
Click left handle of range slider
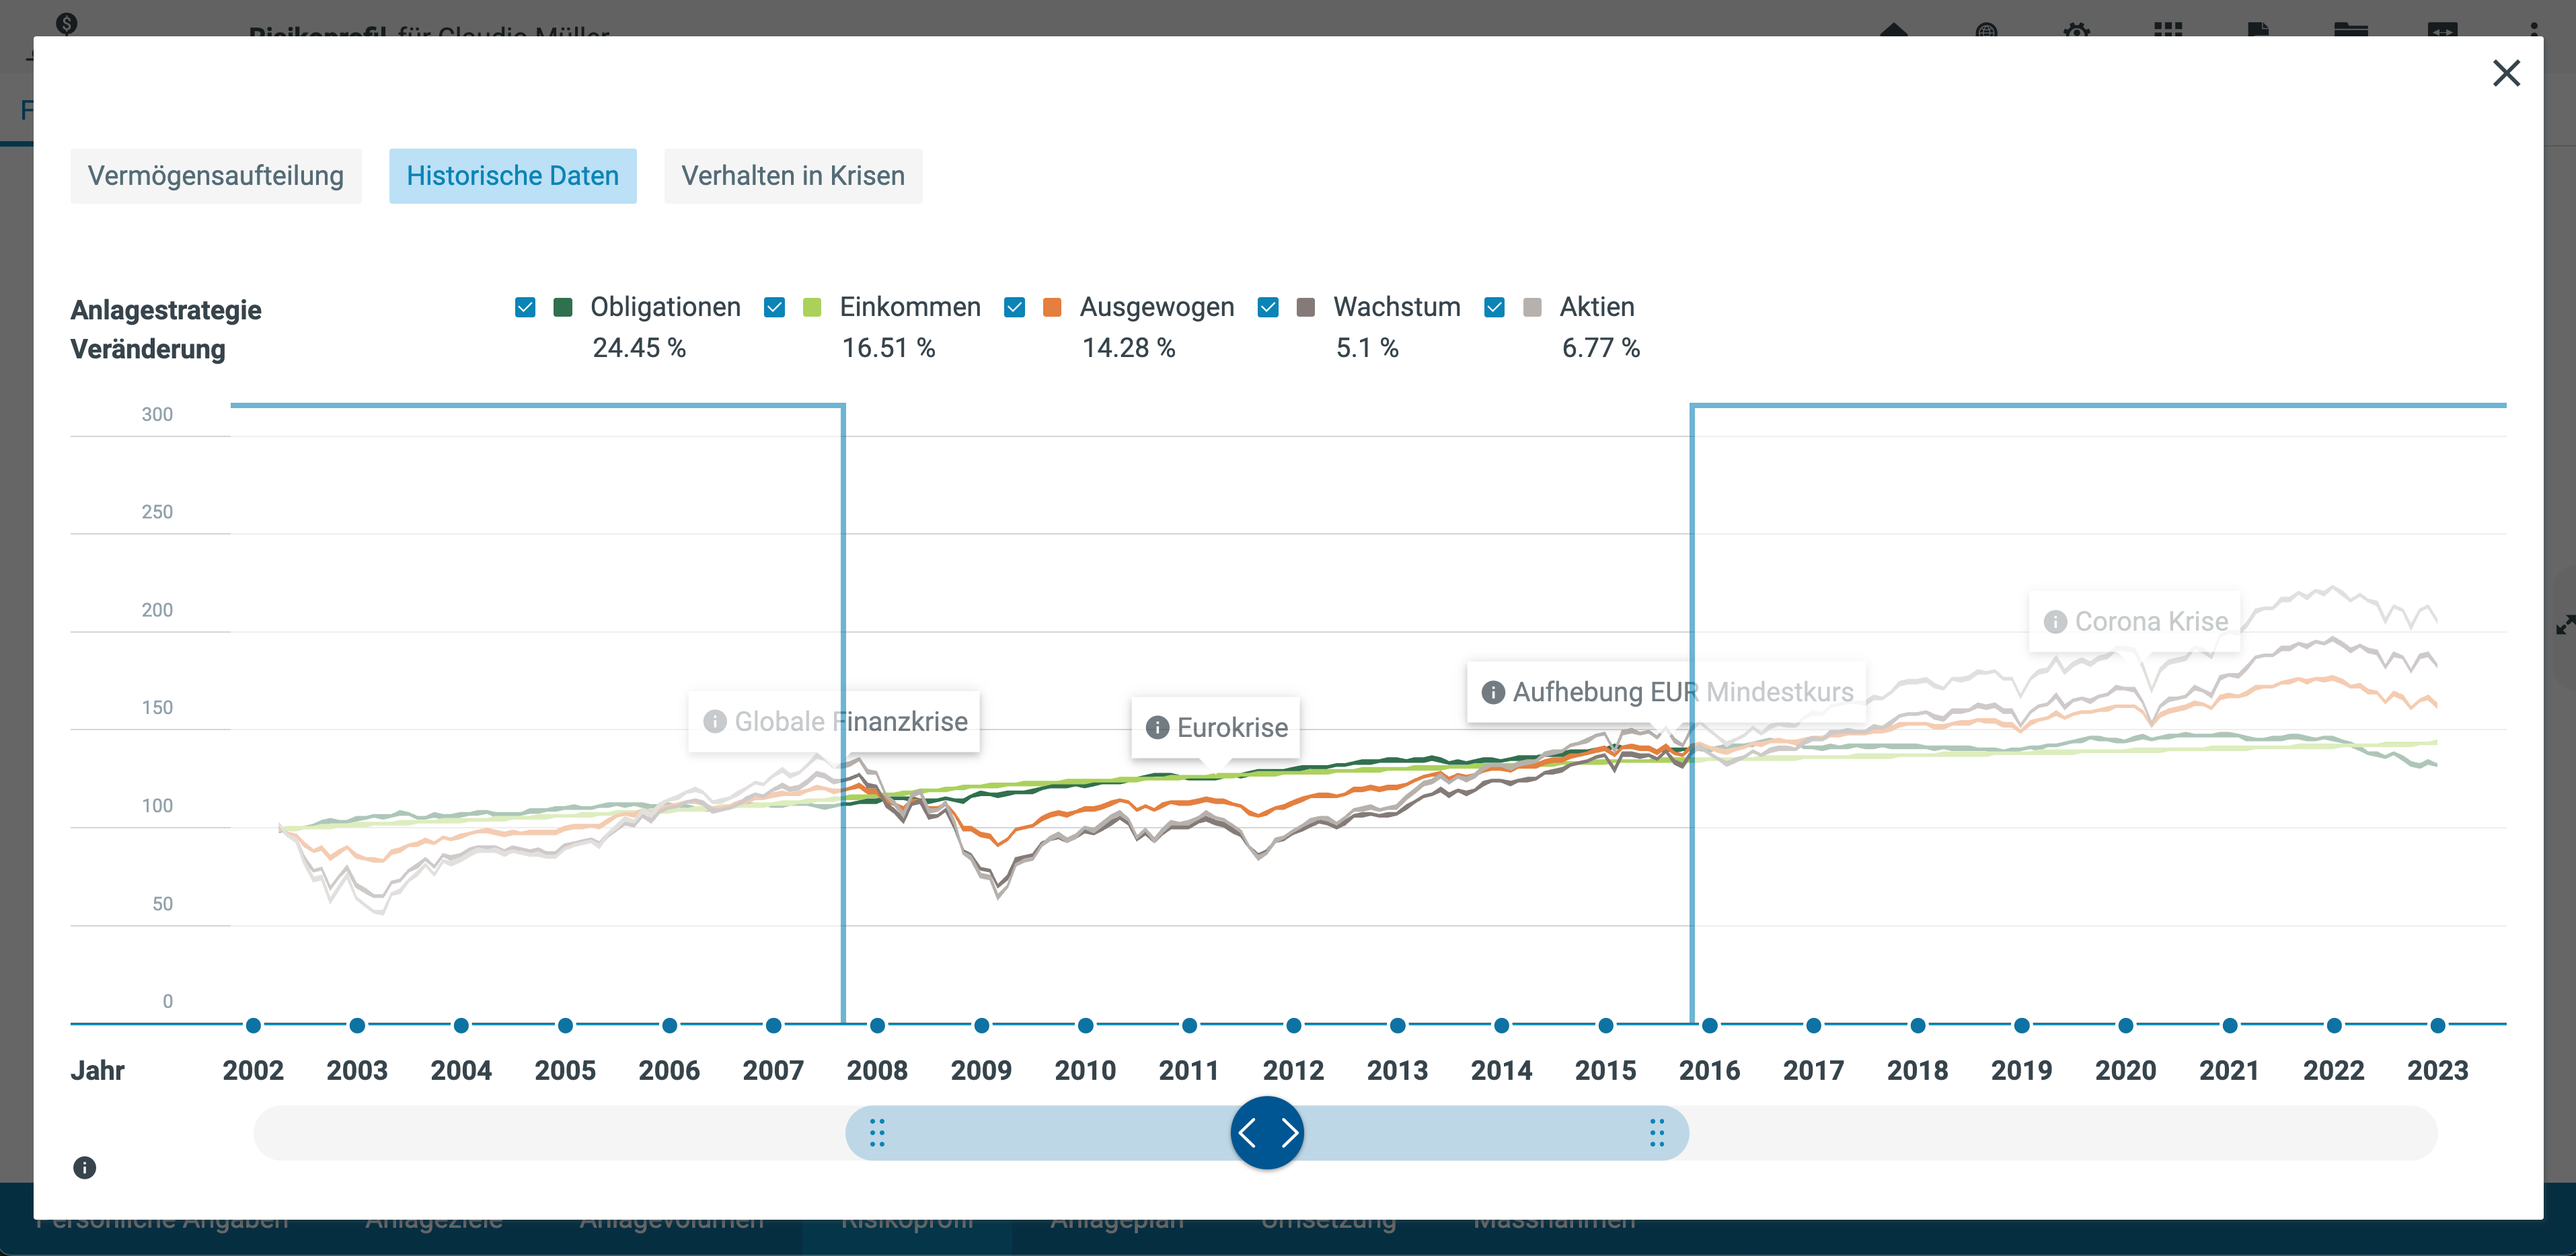pyautogui.click(x=877, y=1132)
